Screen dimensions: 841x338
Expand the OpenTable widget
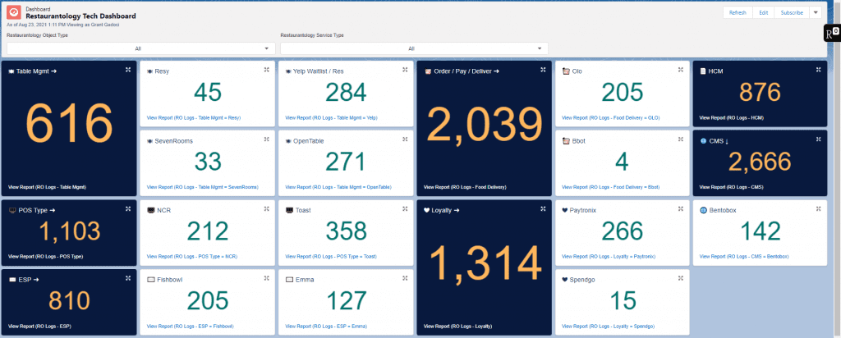coord(405,139)
